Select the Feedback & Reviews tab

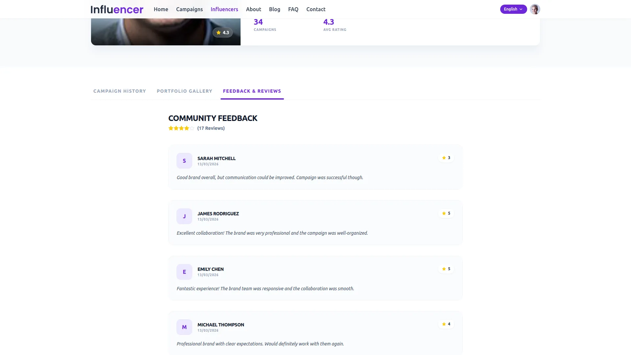[x=252, y=91]
